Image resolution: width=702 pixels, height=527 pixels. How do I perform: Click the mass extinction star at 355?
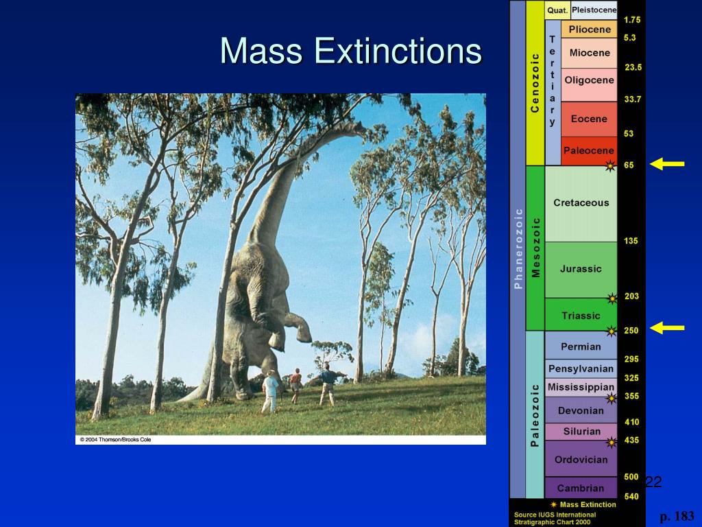click(611, 397)
